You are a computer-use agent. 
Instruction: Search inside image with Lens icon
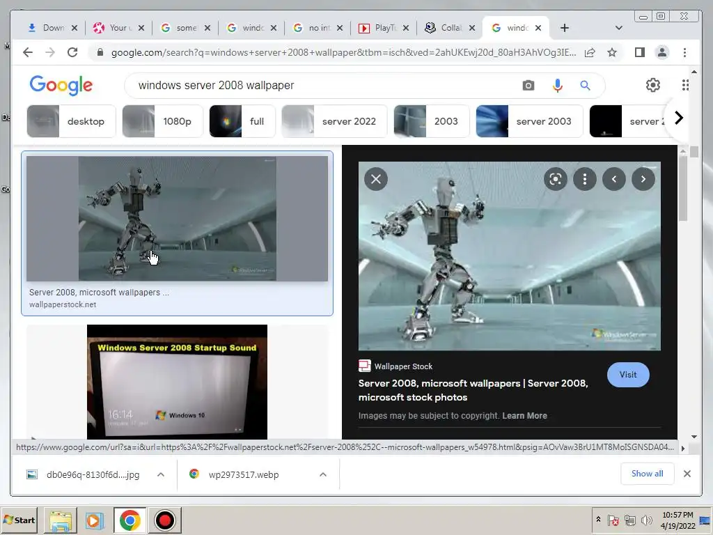tap(555, 179)
